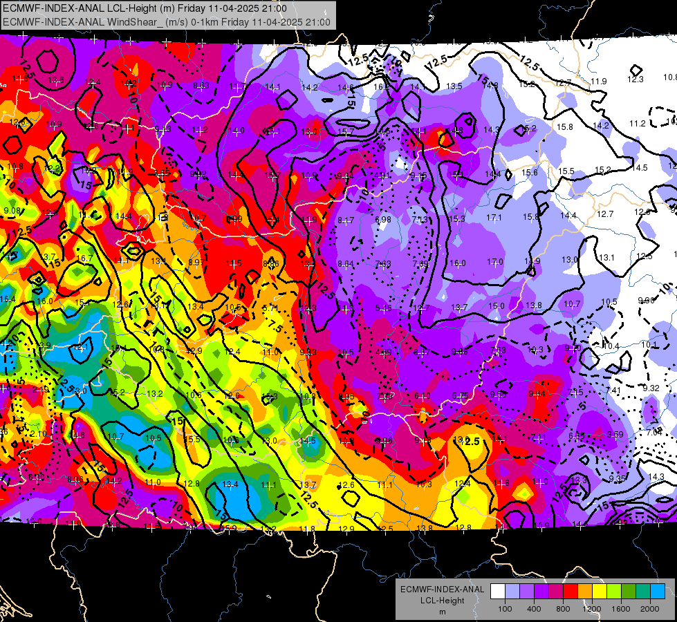Click the '8.63' wind shear value
The width and height of the screenshot is (677, 622).
click(x=201, y=86)
